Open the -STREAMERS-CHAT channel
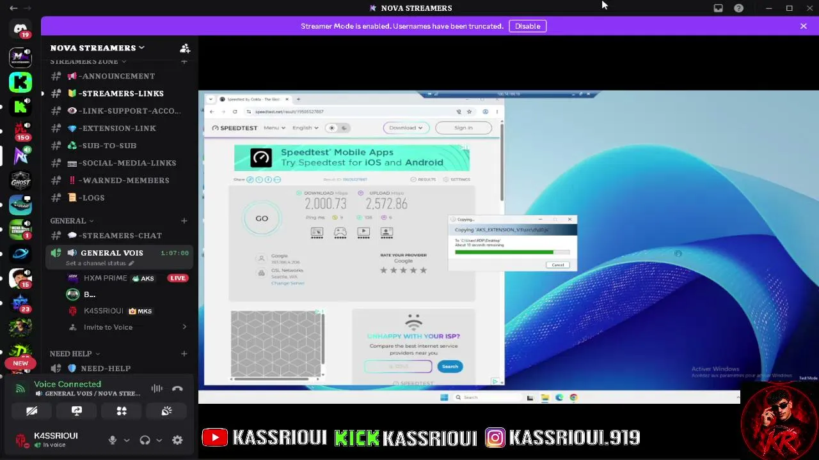The width and height of the screenshot is (819, 460). click(119, 235)
